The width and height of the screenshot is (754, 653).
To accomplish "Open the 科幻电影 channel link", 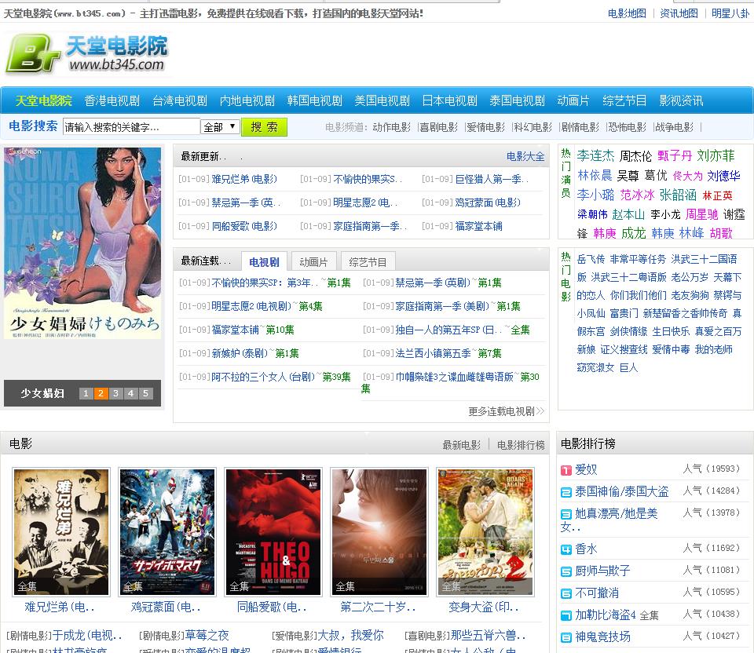I will click(x=533, y=127).
